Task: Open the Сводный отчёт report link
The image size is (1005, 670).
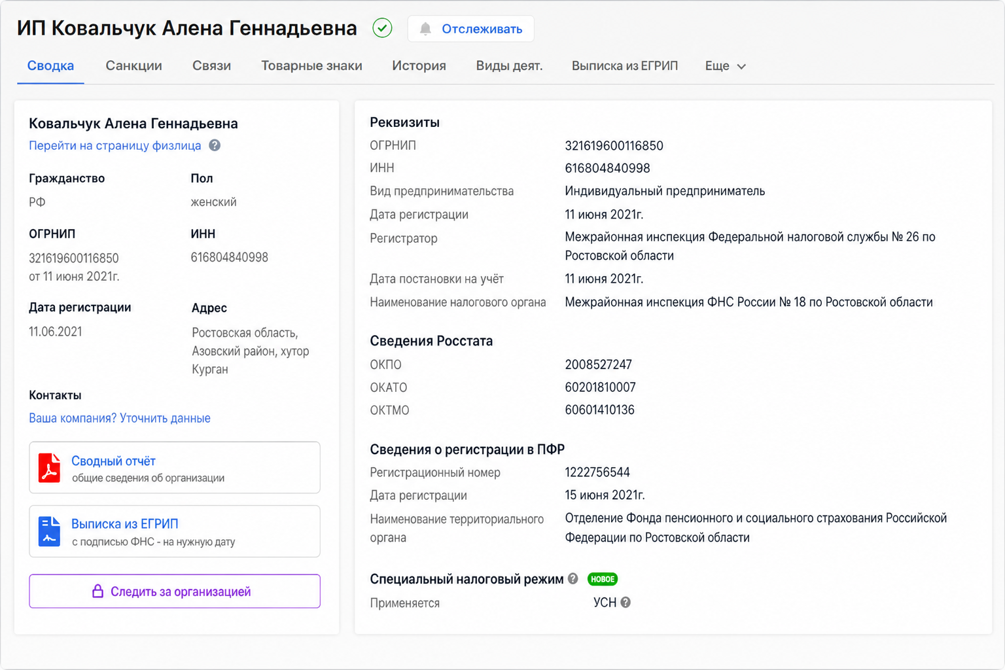Action: pos(113,461)
